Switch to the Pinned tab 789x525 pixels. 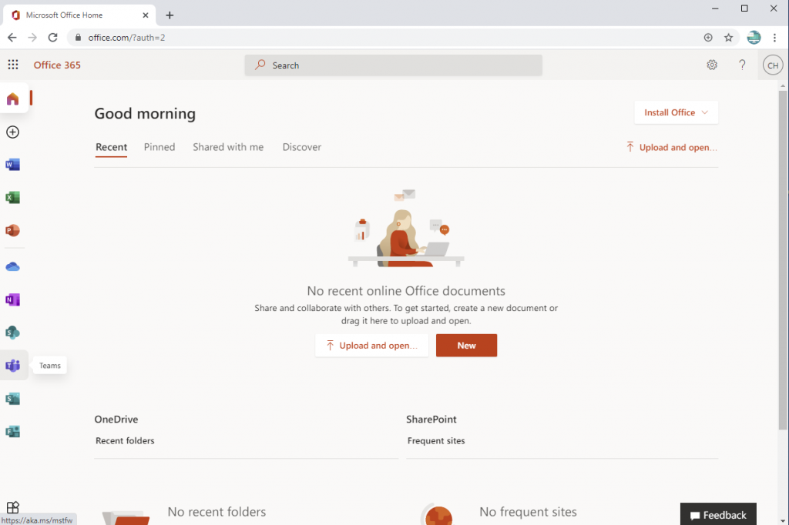[159, 147]
